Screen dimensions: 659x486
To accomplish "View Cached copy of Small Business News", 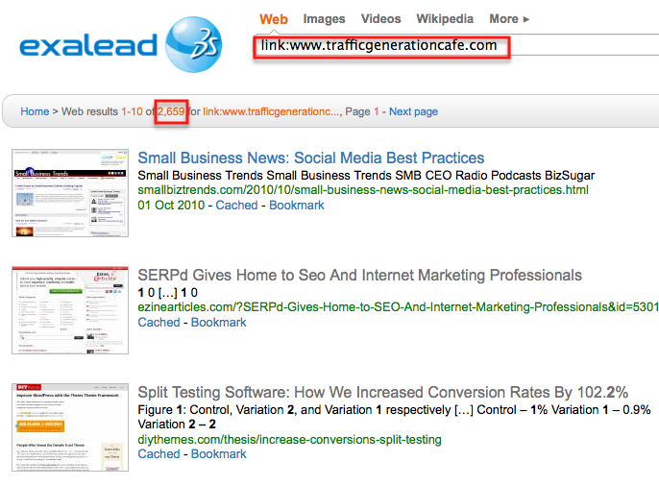I will tap(236, 205).
